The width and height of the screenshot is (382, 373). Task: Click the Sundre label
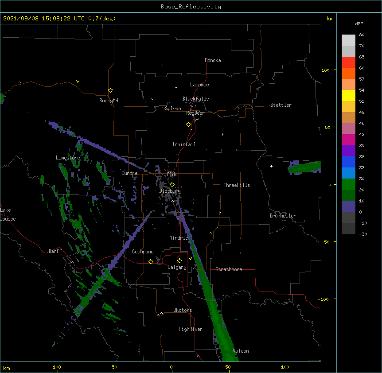tap(129, 173)
